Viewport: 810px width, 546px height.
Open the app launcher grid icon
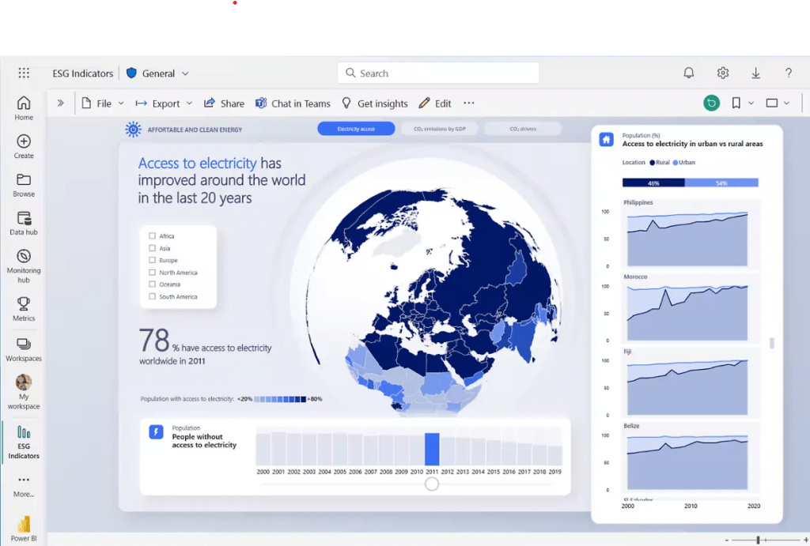(24, 73)
